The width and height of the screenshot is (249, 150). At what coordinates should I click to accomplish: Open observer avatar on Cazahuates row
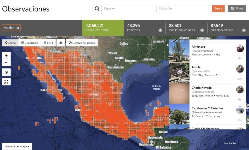point(240,110)
